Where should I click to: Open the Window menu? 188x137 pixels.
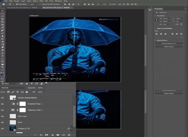click(x=58, y=1)
